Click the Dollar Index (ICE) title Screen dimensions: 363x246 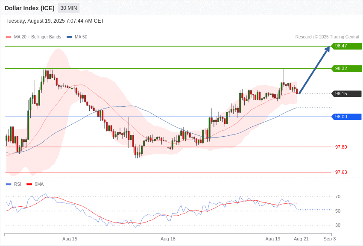[29, 8]
